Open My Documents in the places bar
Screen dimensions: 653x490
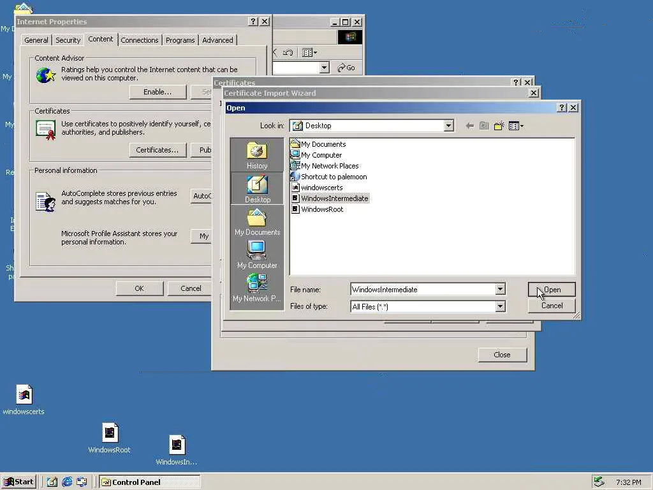coord(257,222)
